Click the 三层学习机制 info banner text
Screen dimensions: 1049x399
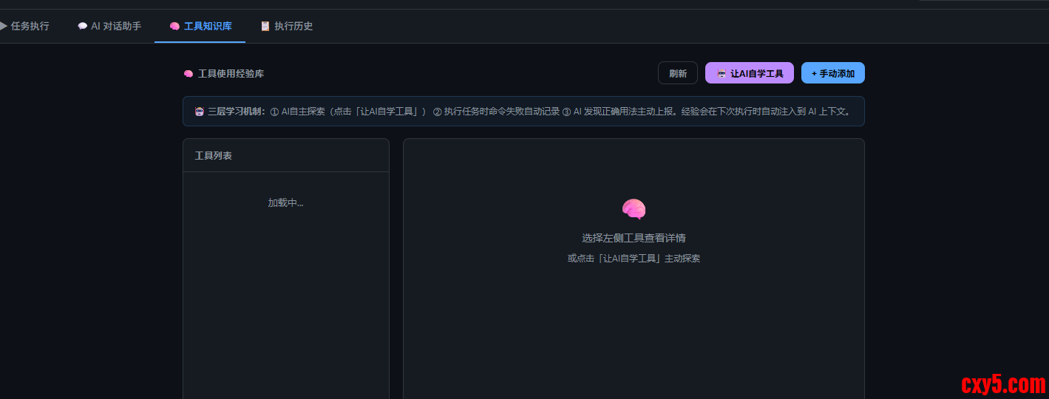click(x=523, y=112)
